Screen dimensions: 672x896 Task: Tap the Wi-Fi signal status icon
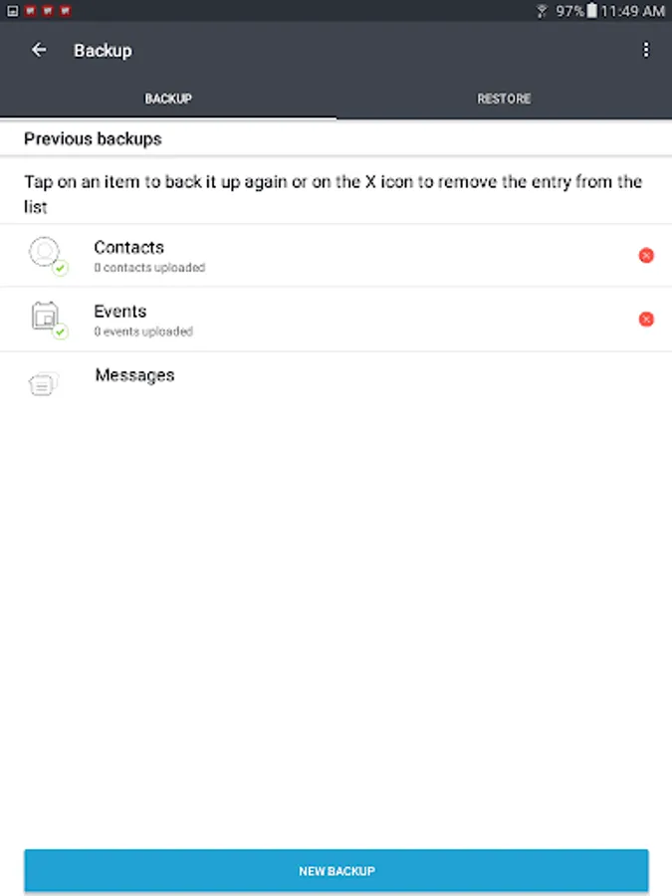coord(543,11)
